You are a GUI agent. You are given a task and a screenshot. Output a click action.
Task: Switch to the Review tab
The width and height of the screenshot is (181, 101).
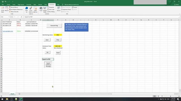(40, 4)
